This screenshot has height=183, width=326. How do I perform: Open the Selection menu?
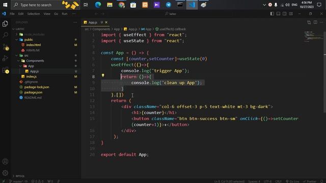[x=34, y=14]
